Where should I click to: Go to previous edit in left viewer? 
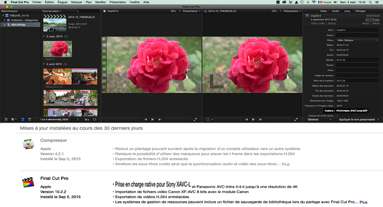point(145,119)
